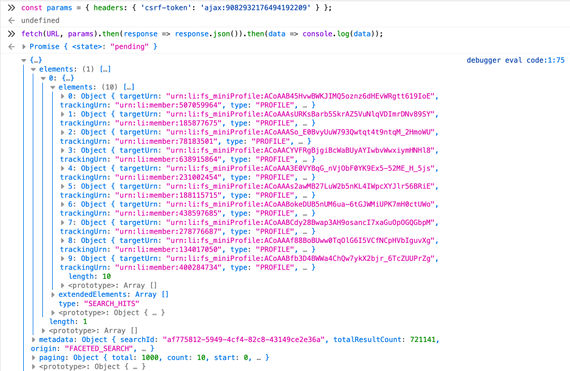The image size is (570, 371).
Task: Click trackingUrn urn:li:member:507059964
Action: tap(168, 105)
